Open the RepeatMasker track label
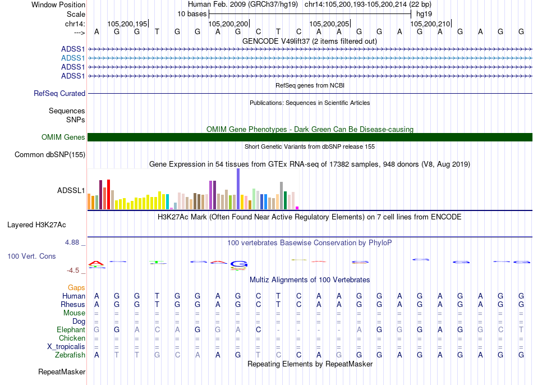533x385 pixels. point(62,372)
